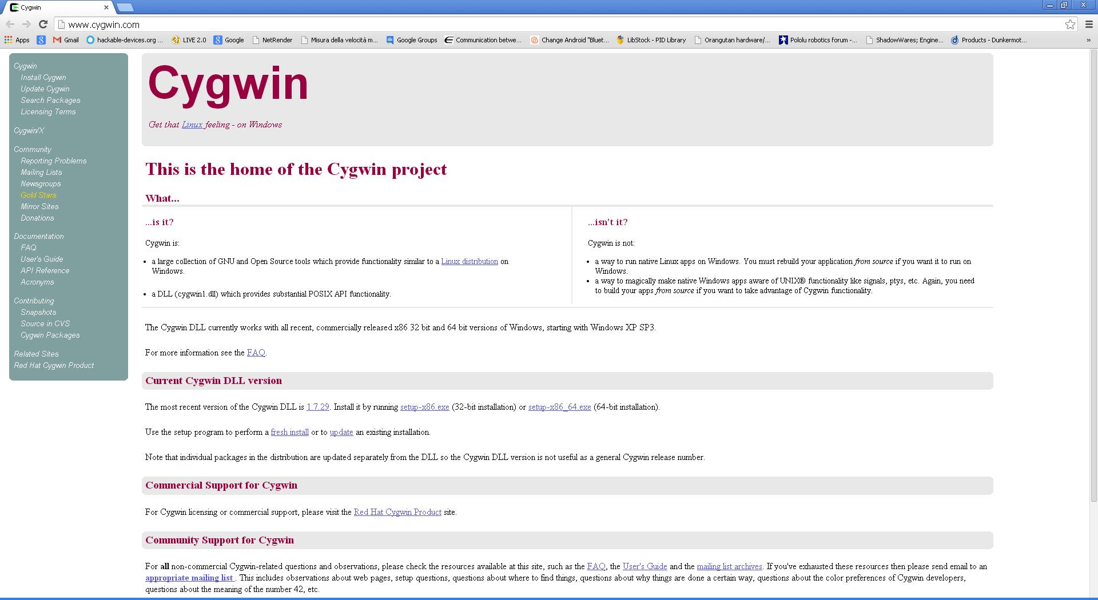This screenshot has height=600, width=1098.
Task: Select Search Packages in sidebar
Action: [x=50, y=101]
